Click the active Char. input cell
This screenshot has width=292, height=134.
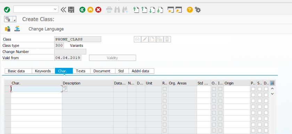(x=36, y=89)
